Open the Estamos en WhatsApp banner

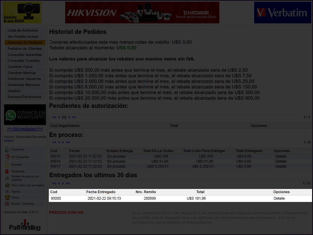point(25,114)
